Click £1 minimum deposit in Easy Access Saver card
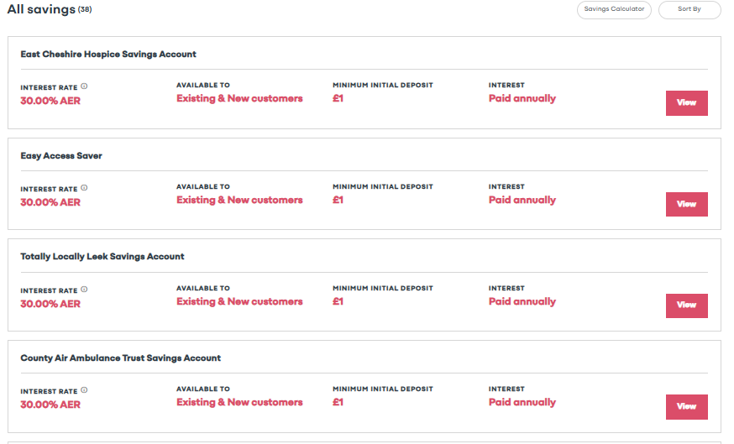The height and width of the screenshot is (444, 734). pyautogui.click(x=338, y=200)
